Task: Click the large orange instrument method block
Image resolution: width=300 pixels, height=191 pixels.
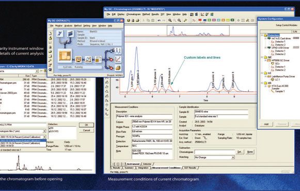Action: 65,56
